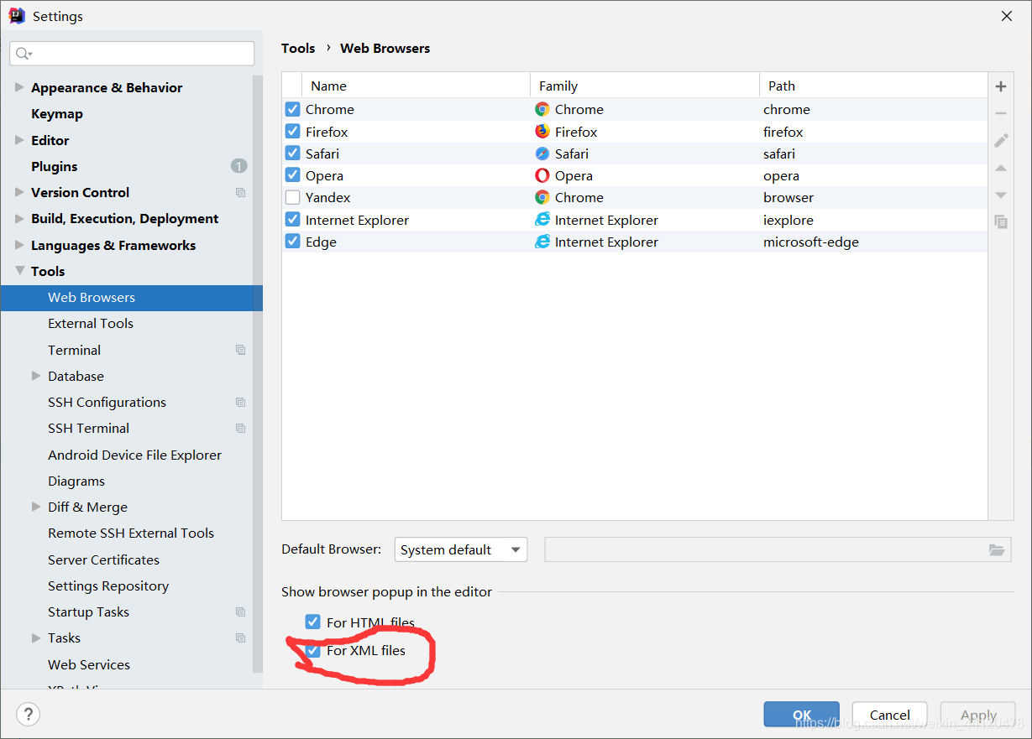Expand Version Control section arrow
The height and width of the screenshot is (739, 1032).
coord(19,192)
